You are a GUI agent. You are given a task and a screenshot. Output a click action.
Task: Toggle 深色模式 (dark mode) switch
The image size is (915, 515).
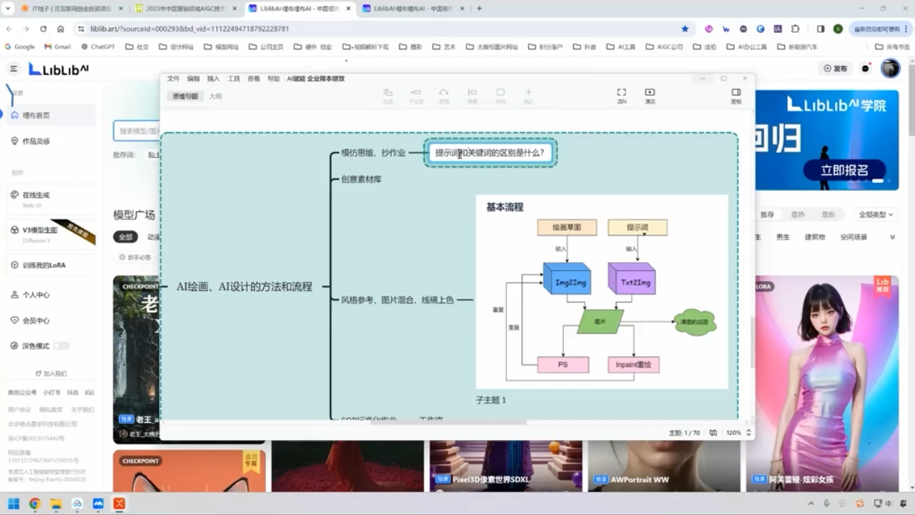61,345
